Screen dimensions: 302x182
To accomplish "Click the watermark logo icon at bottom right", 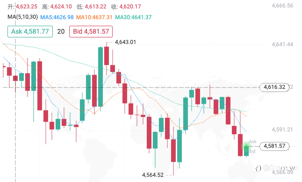I will point(258,168).
